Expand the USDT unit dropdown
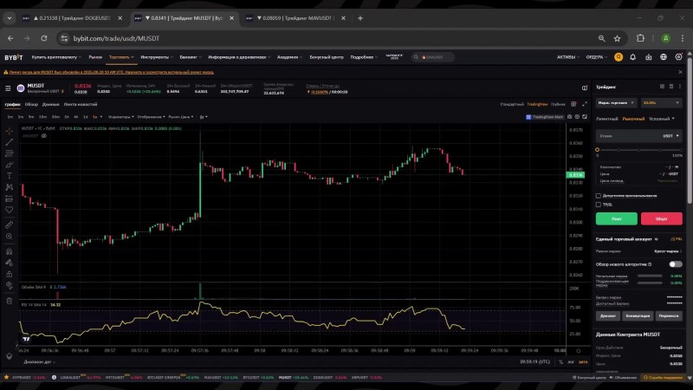Viewport: 693px width, 390px height. click(669, 135)
